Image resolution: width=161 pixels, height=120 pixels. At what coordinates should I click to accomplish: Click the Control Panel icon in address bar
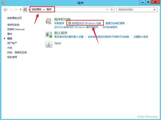click(x=25, y=10)
